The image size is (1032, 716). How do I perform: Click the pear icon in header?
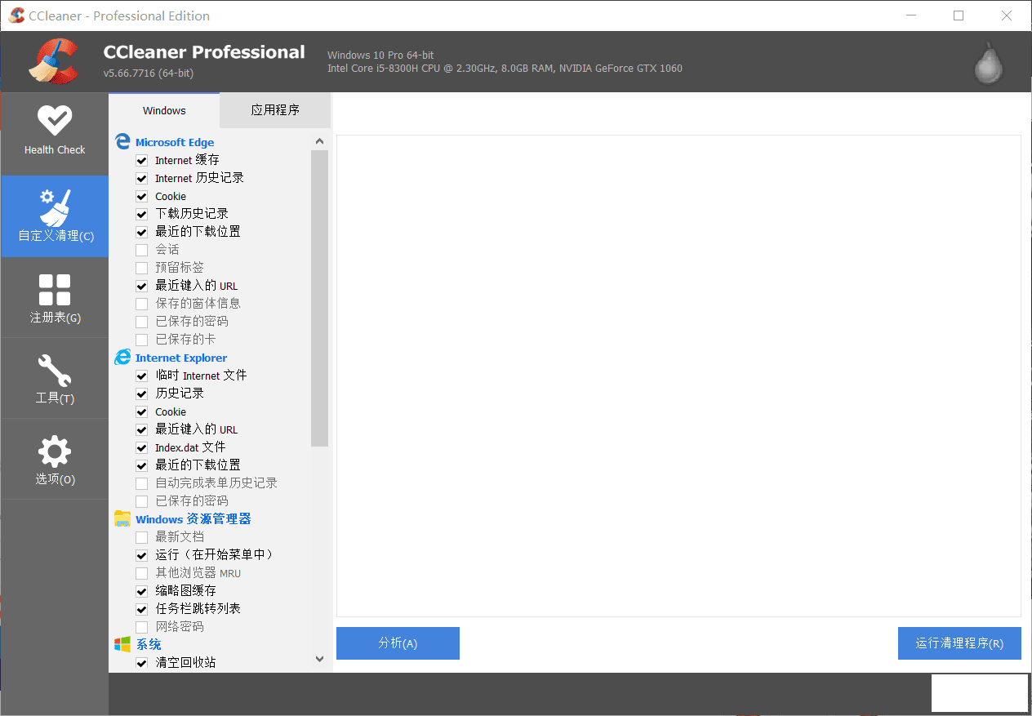pos(988,63)
